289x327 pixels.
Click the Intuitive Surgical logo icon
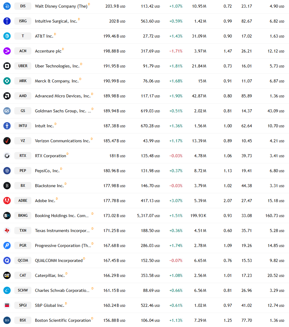7,21
